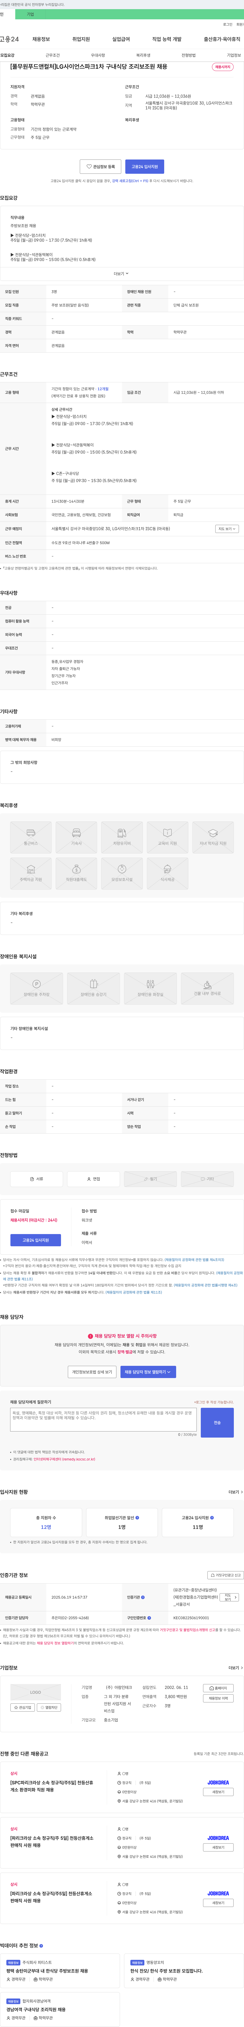Viewport: 244px width, 2027px height.
Task: Click the 차량유지비 welfare icon
Action: click(122, 837)
